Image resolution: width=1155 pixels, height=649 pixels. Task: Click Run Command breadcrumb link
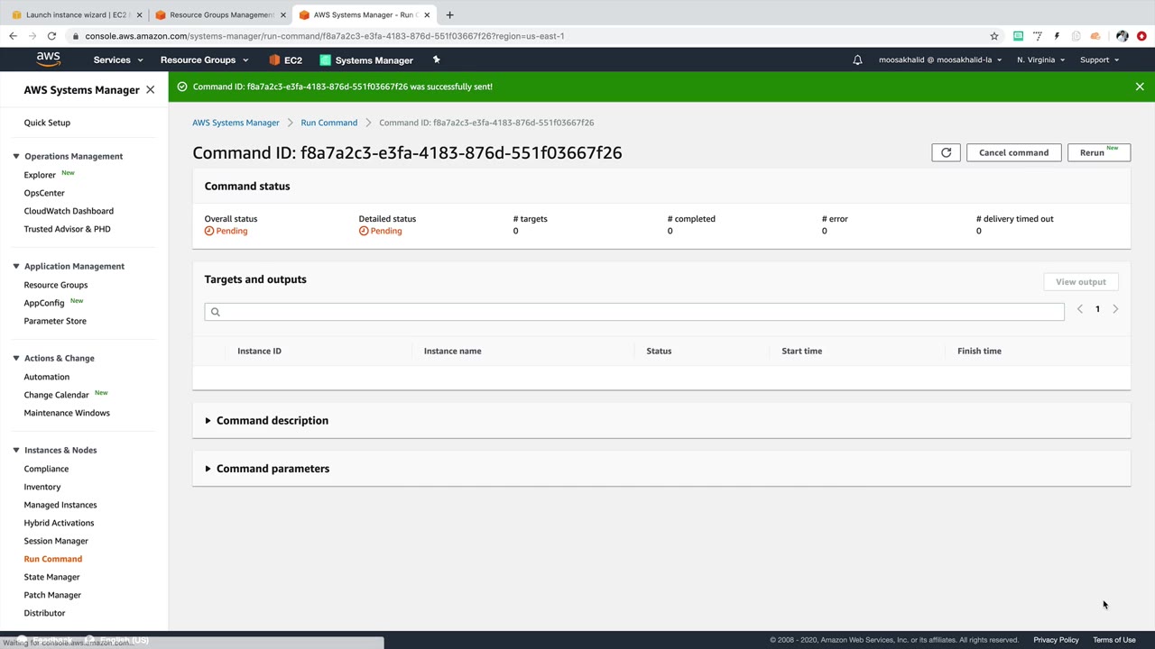point(329,123)
